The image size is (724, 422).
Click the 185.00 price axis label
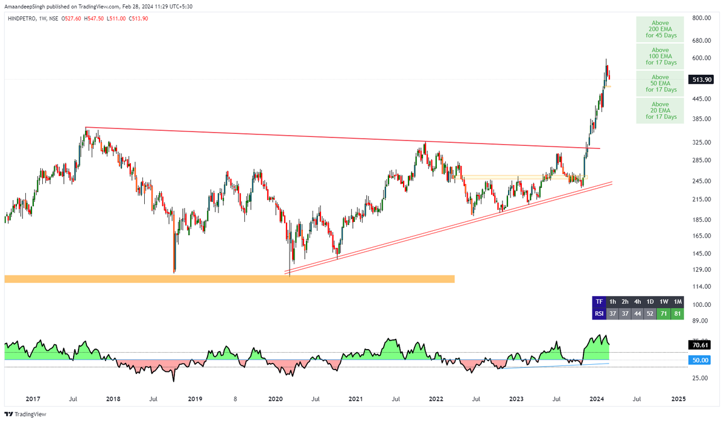click(701, 221)
